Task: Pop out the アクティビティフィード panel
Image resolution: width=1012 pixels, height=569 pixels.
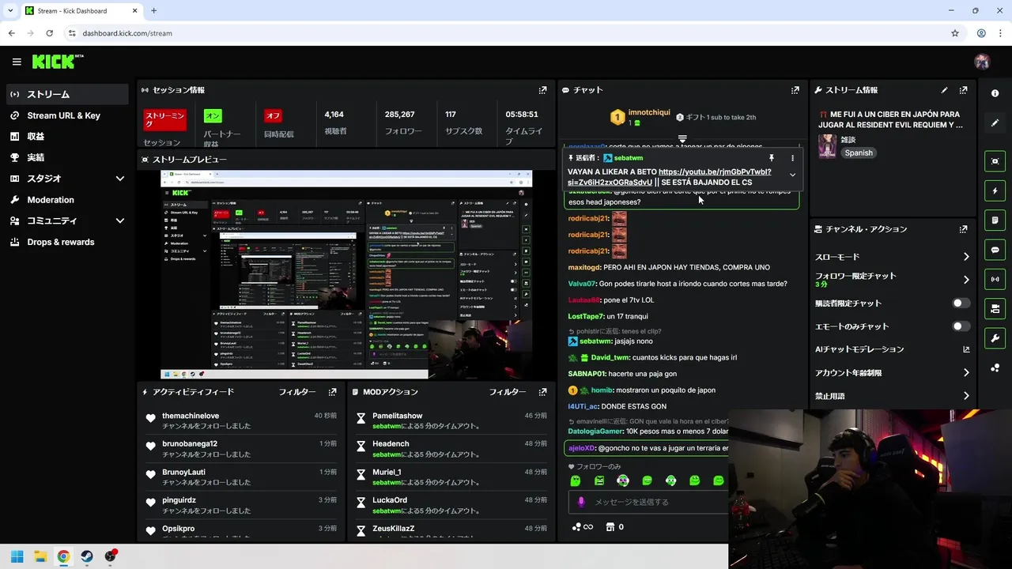Action: tap(332, 392)
